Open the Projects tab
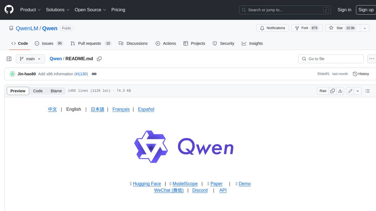 194,43
